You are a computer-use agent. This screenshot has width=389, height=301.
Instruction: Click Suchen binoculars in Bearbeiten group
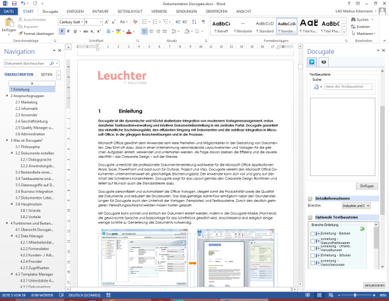coord(360,19)
